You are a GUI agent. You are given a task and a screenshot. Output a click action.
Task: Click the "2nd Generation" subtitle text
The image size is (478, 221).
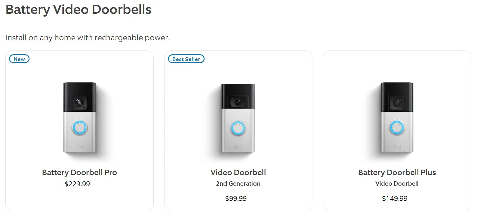coord(238,183)
